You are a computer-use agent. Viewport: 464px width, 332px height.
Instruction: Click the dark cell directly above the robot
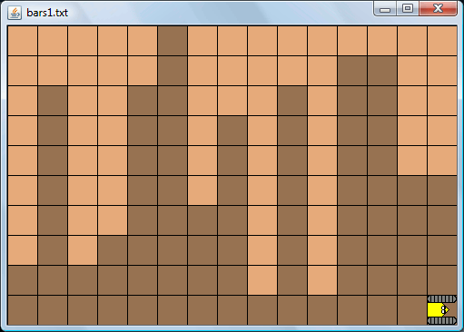coord(442,280)
